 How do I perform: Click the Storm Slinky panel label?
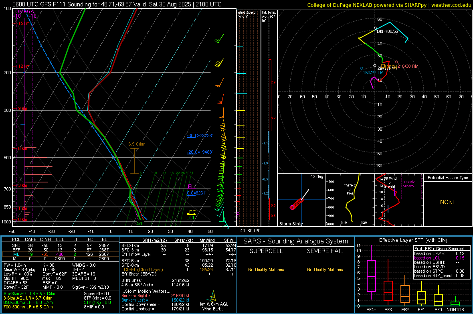pos(291,224)
